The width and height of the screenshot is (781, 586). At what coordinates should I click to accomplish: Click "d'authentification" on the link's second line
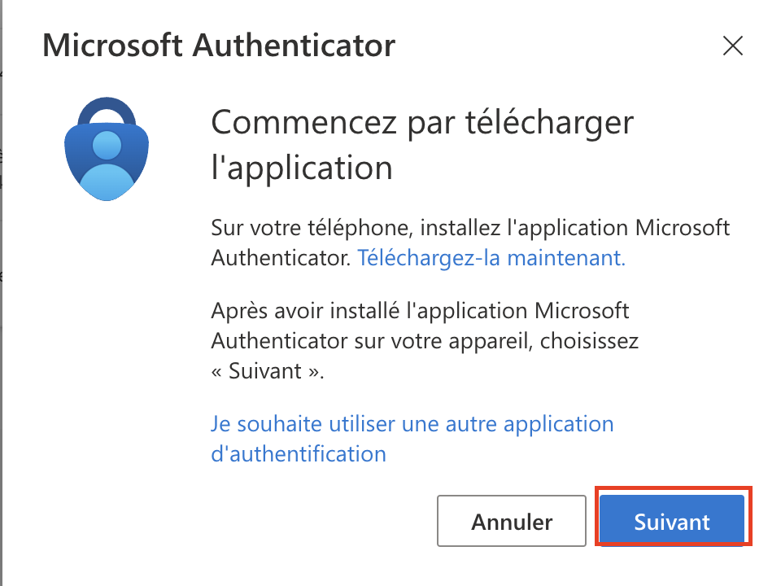click(x=298, y=453)
